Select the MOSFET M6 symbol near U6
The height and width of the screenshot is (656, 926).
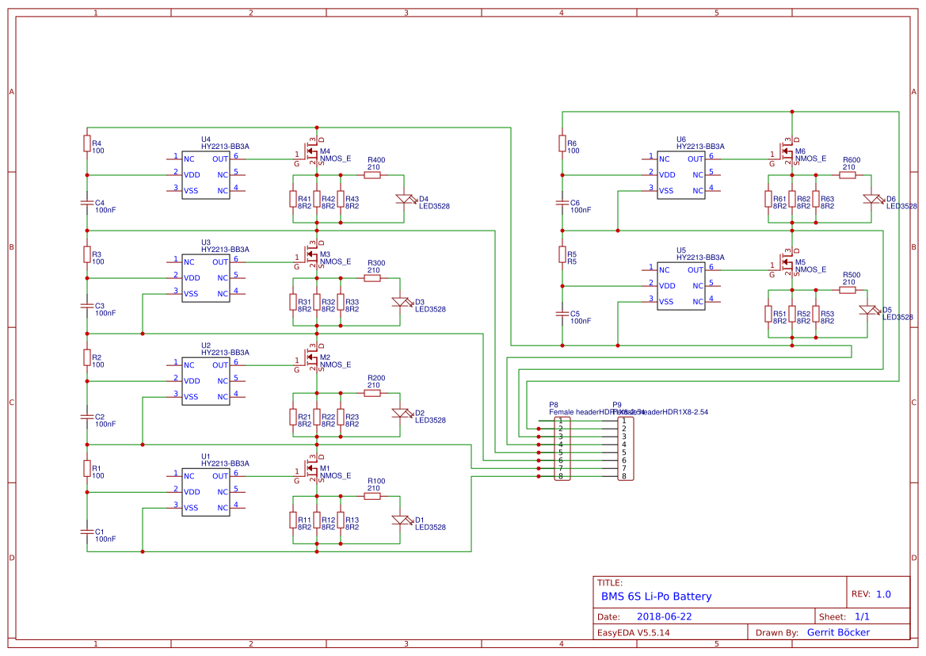pyautogui.click(x=786, y=152)
